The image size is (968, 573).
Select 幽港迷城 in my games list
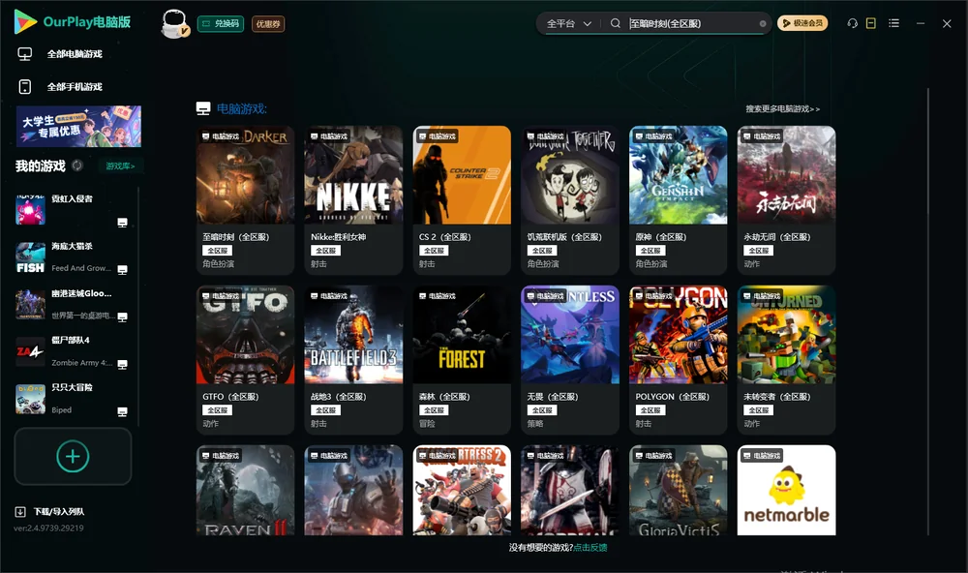(72, 304)
